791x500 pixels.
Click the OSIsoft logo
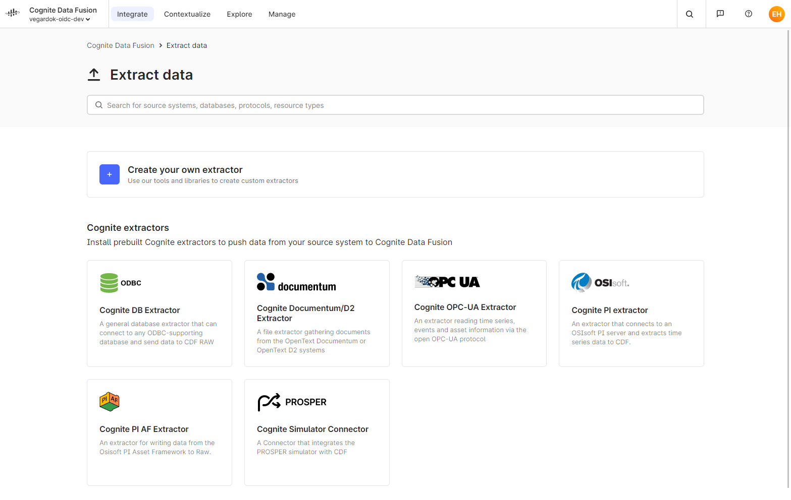pos(600,283)
